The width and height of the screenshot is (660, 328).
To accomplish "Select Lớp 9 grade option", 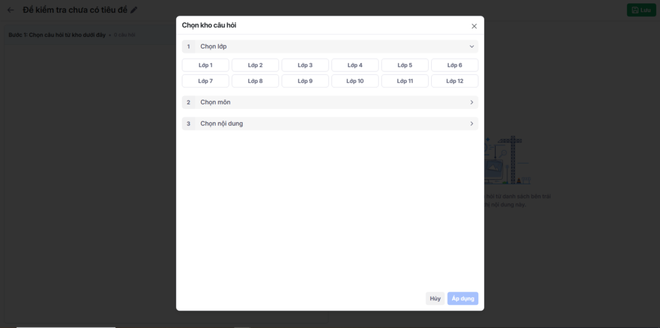I will [305, 81].
